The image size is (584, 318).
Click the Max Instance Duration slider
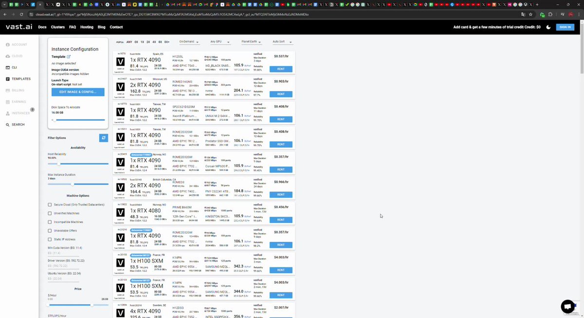(78, 184)
